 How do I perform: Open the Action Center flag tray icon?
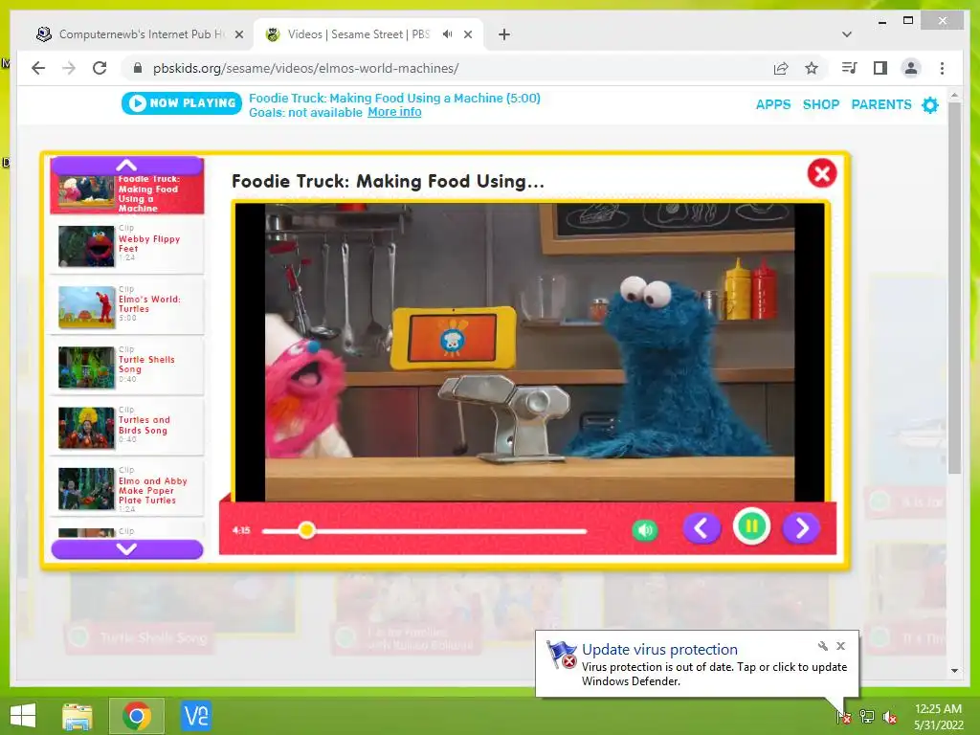[843, 716]
